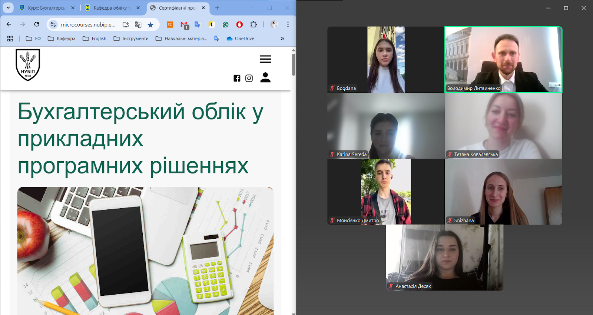Open the 'English' bookmark folder
593x315 pixels.
[95, 39]
